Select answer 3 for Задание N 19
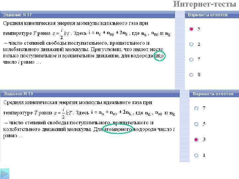Screen dimensions: 239x179 (196, 140)
